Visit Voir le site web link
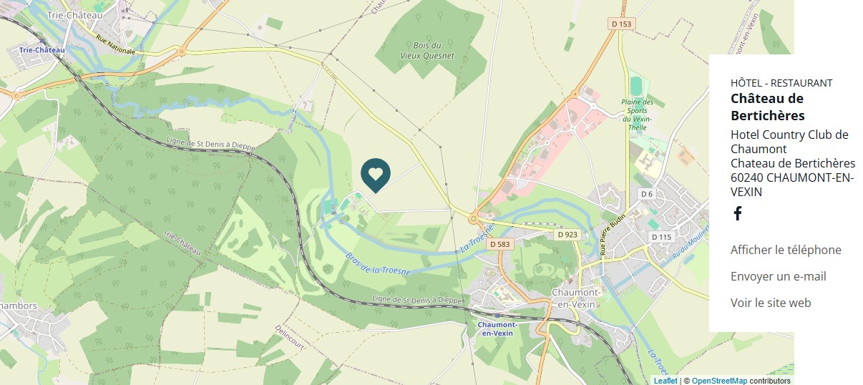 (x=771, y=303)
